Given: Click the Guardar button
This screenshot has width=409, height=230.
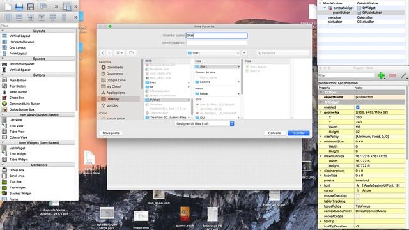Looking at the screenshot, I should tap(298, 133).
